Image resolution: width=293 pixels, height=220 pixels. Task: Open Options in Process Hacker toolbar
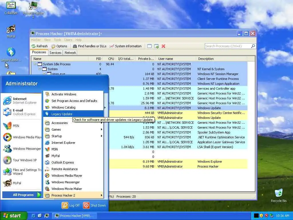(59, 46)
